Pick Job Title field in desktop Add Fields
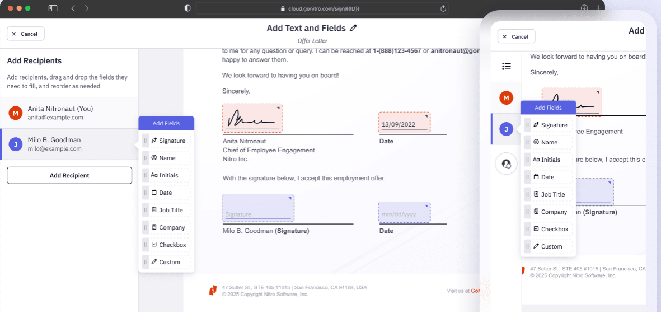Screen dimensions: 661x313 pyautogui.click(x=167, y=209)
